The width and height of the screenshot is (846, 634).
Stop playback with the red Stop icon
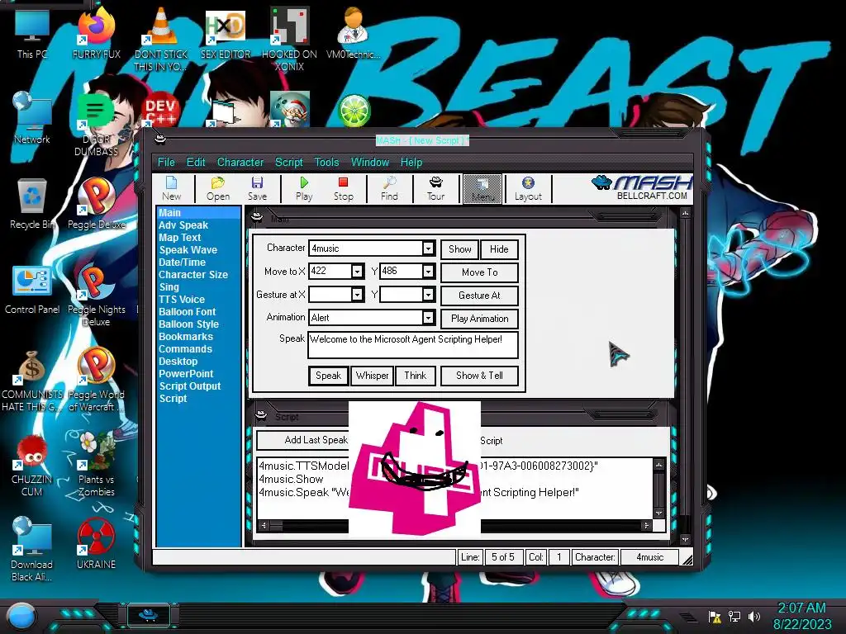click(x=343, y=189)
